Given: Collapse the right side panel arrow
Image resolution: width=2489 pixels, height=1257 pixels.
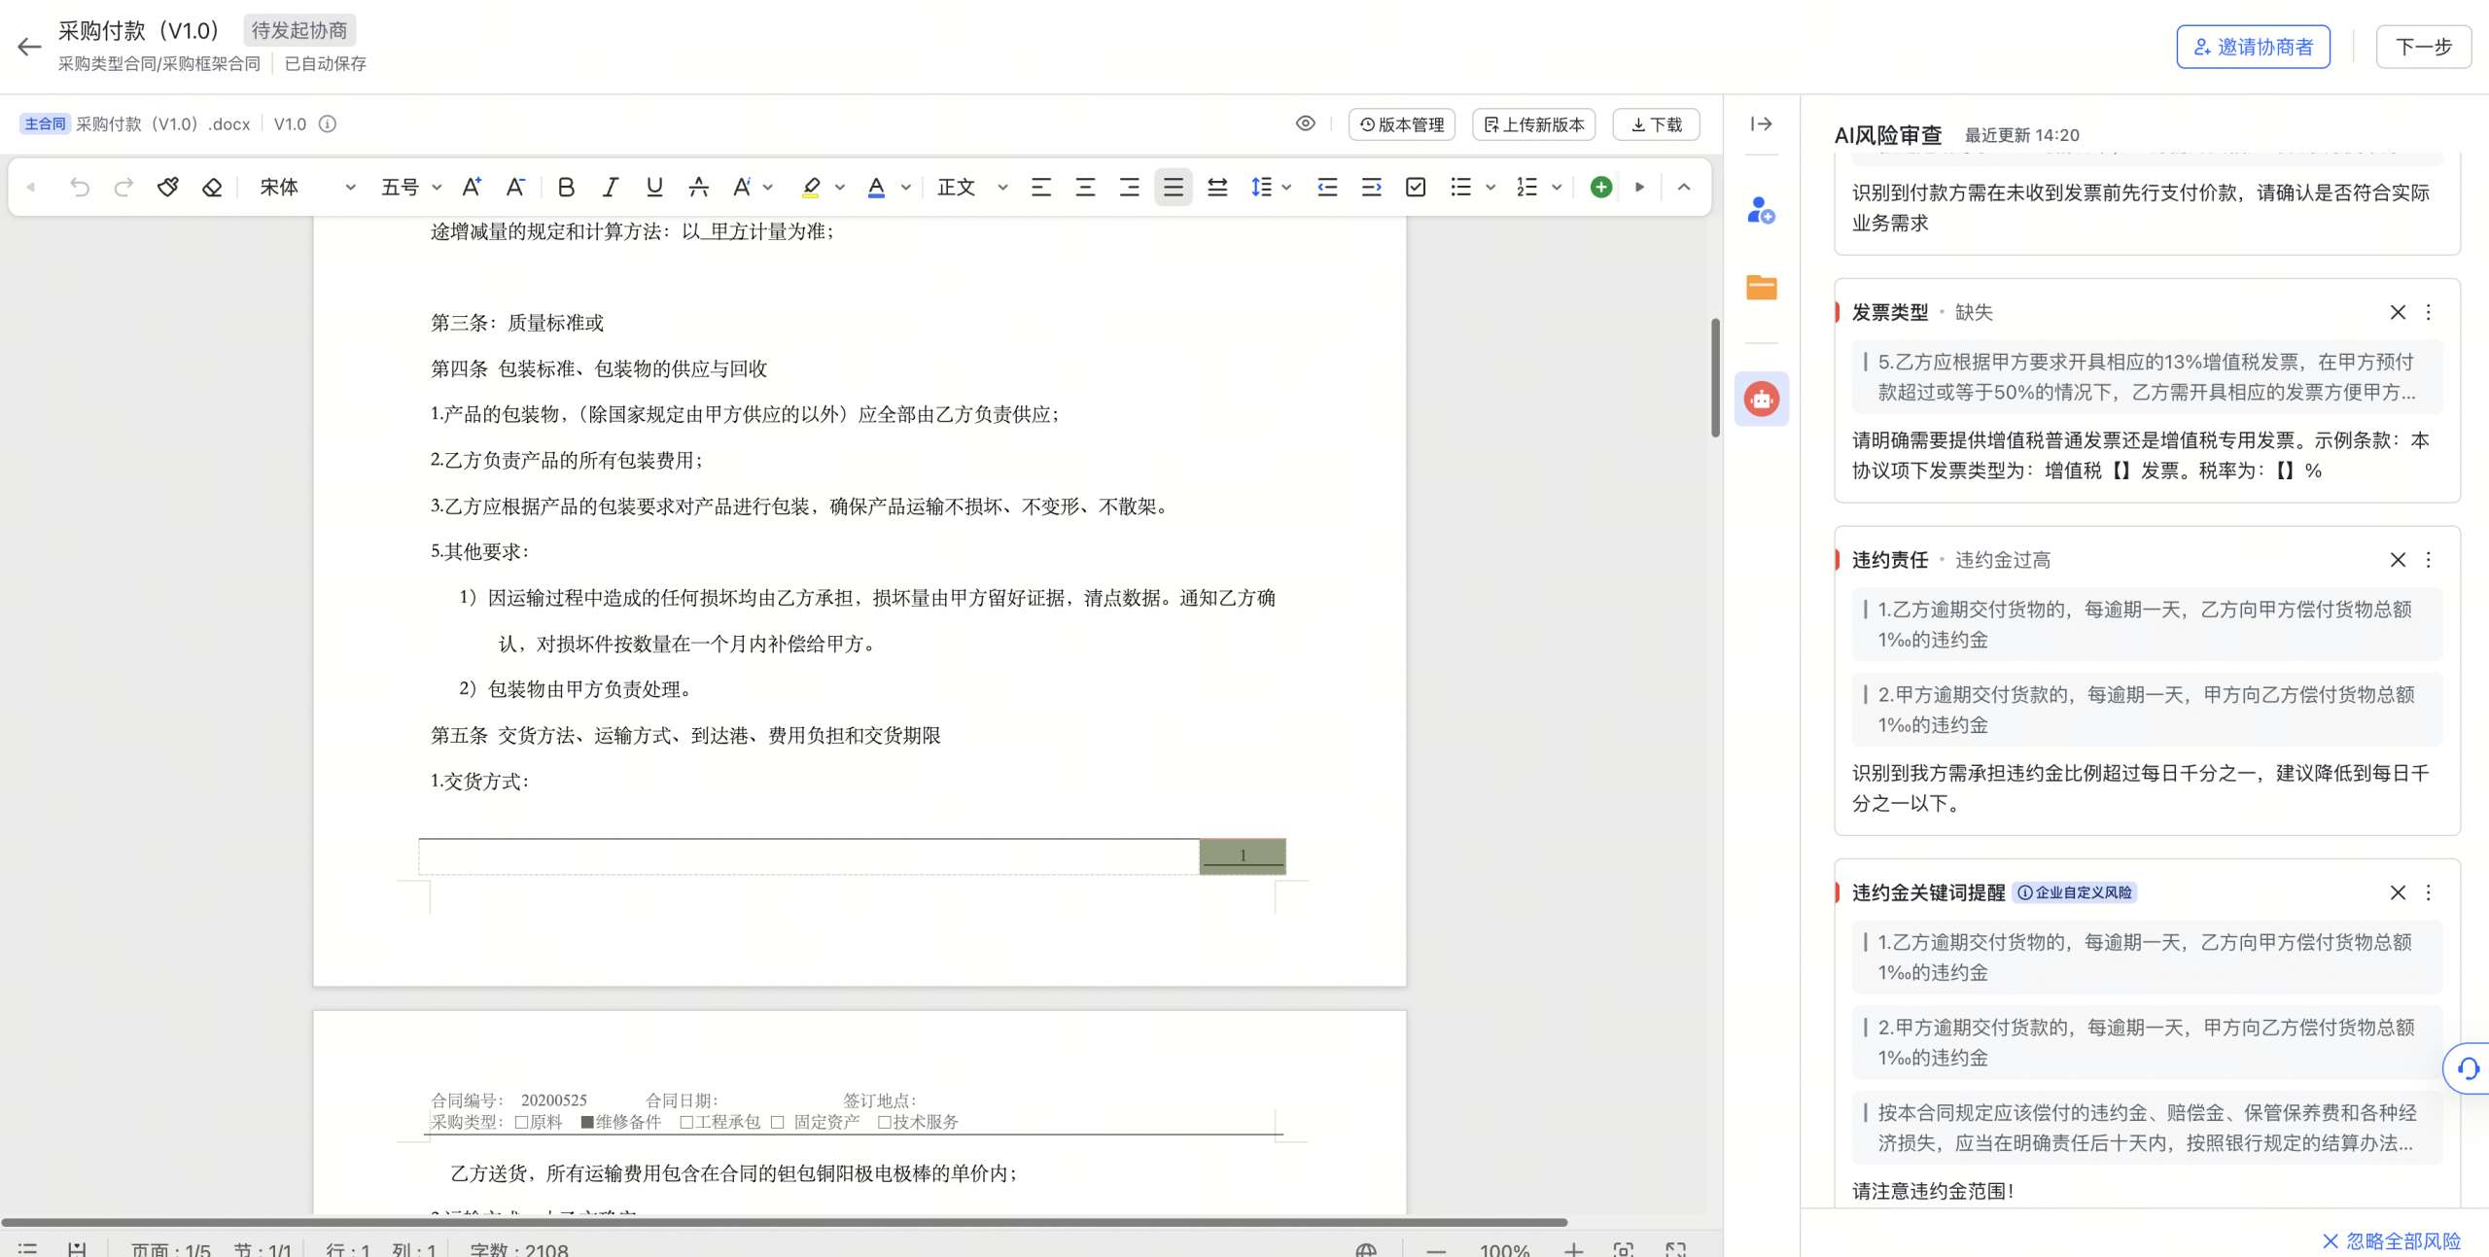Looking at the screenshot, I should coord(1761,123).
